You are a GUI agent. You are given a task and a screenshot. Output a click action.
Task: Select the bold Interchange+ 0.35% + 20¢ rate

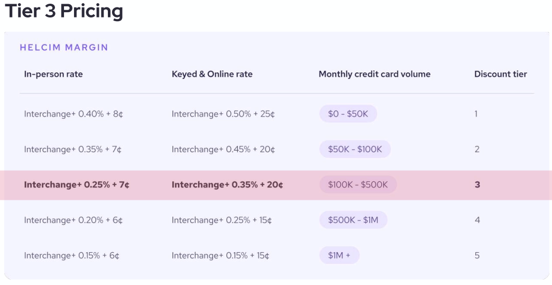coord(227,185)
